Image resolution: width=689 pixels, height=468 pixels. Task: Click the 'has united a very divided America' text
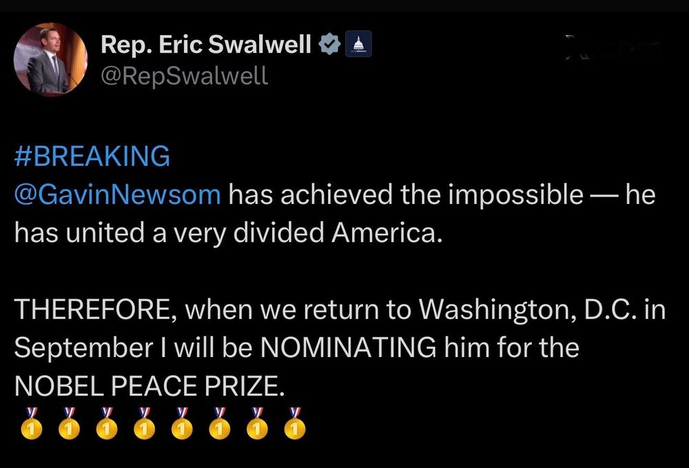pos(227,232)
